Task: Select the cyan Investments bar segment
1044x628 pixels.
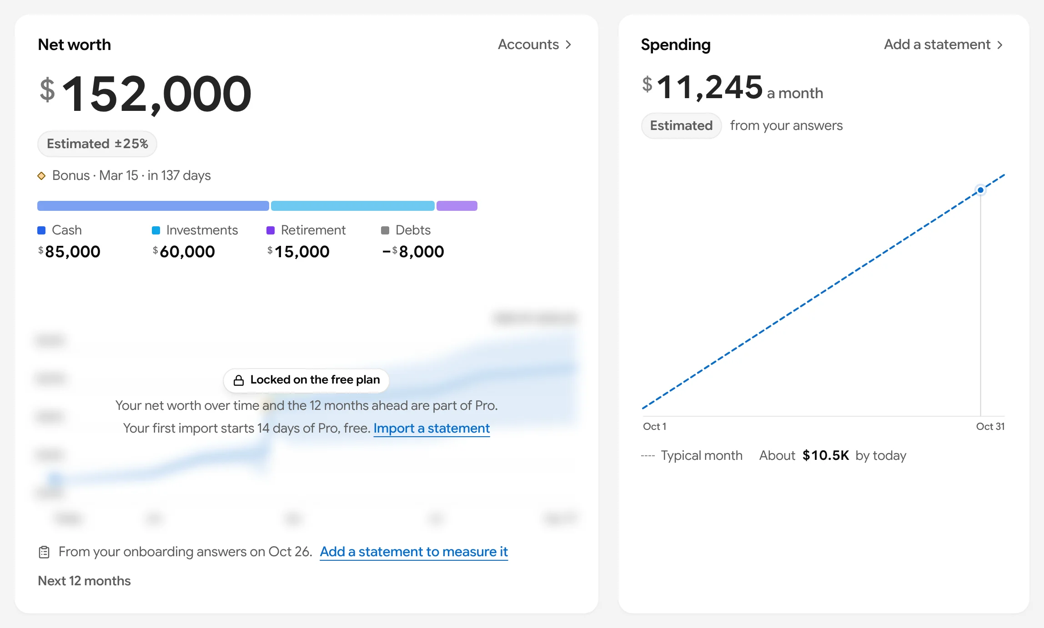Action: coord(353,206)
